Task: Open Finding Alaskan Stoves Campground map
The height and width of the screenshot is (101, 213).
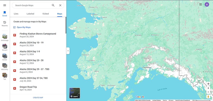Action: click(x=38, y=35)
